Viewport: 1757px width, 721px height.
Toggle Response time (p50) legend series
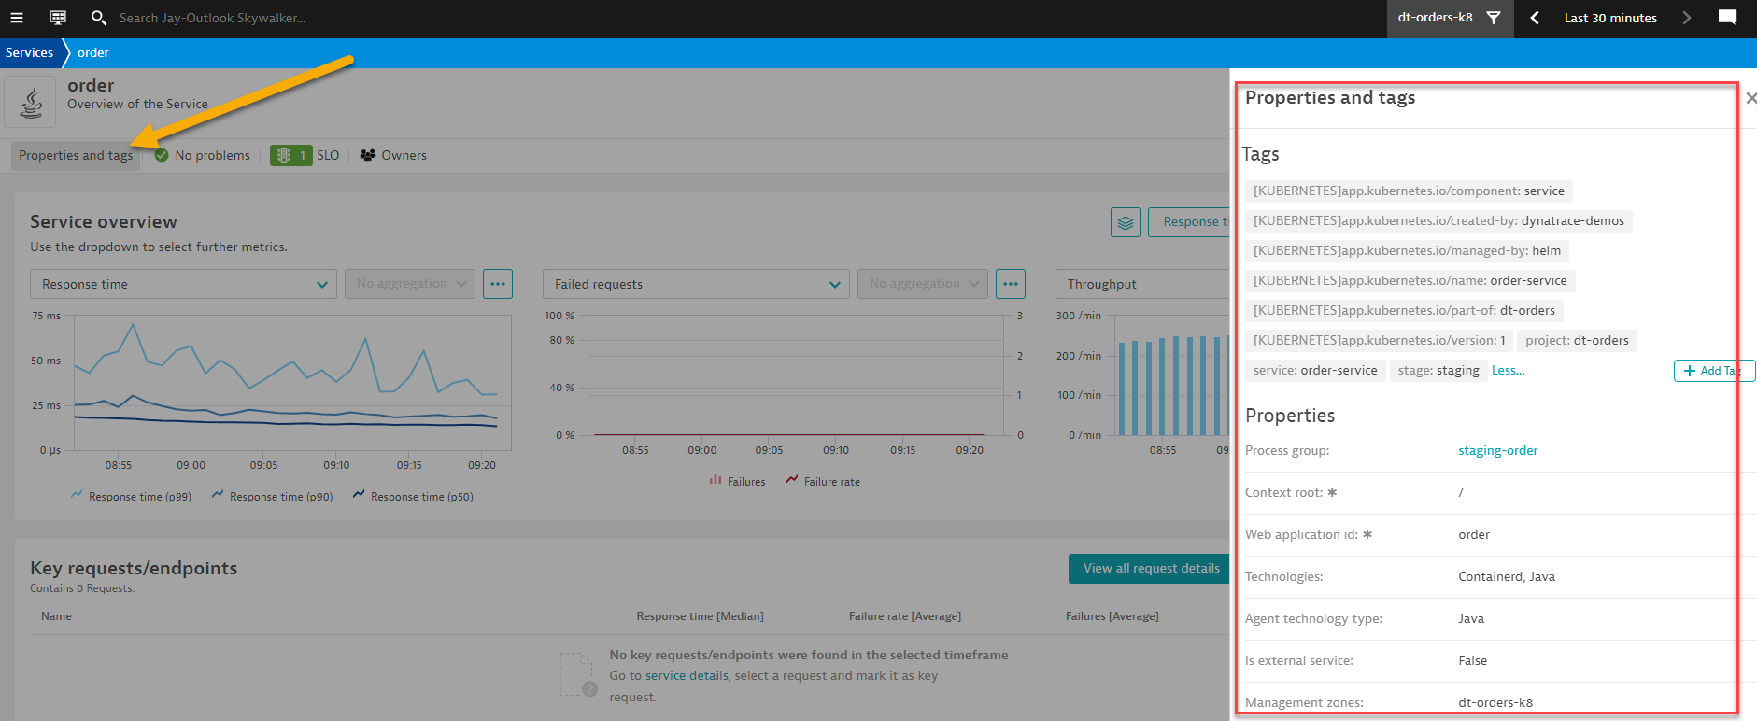point(413,497)
